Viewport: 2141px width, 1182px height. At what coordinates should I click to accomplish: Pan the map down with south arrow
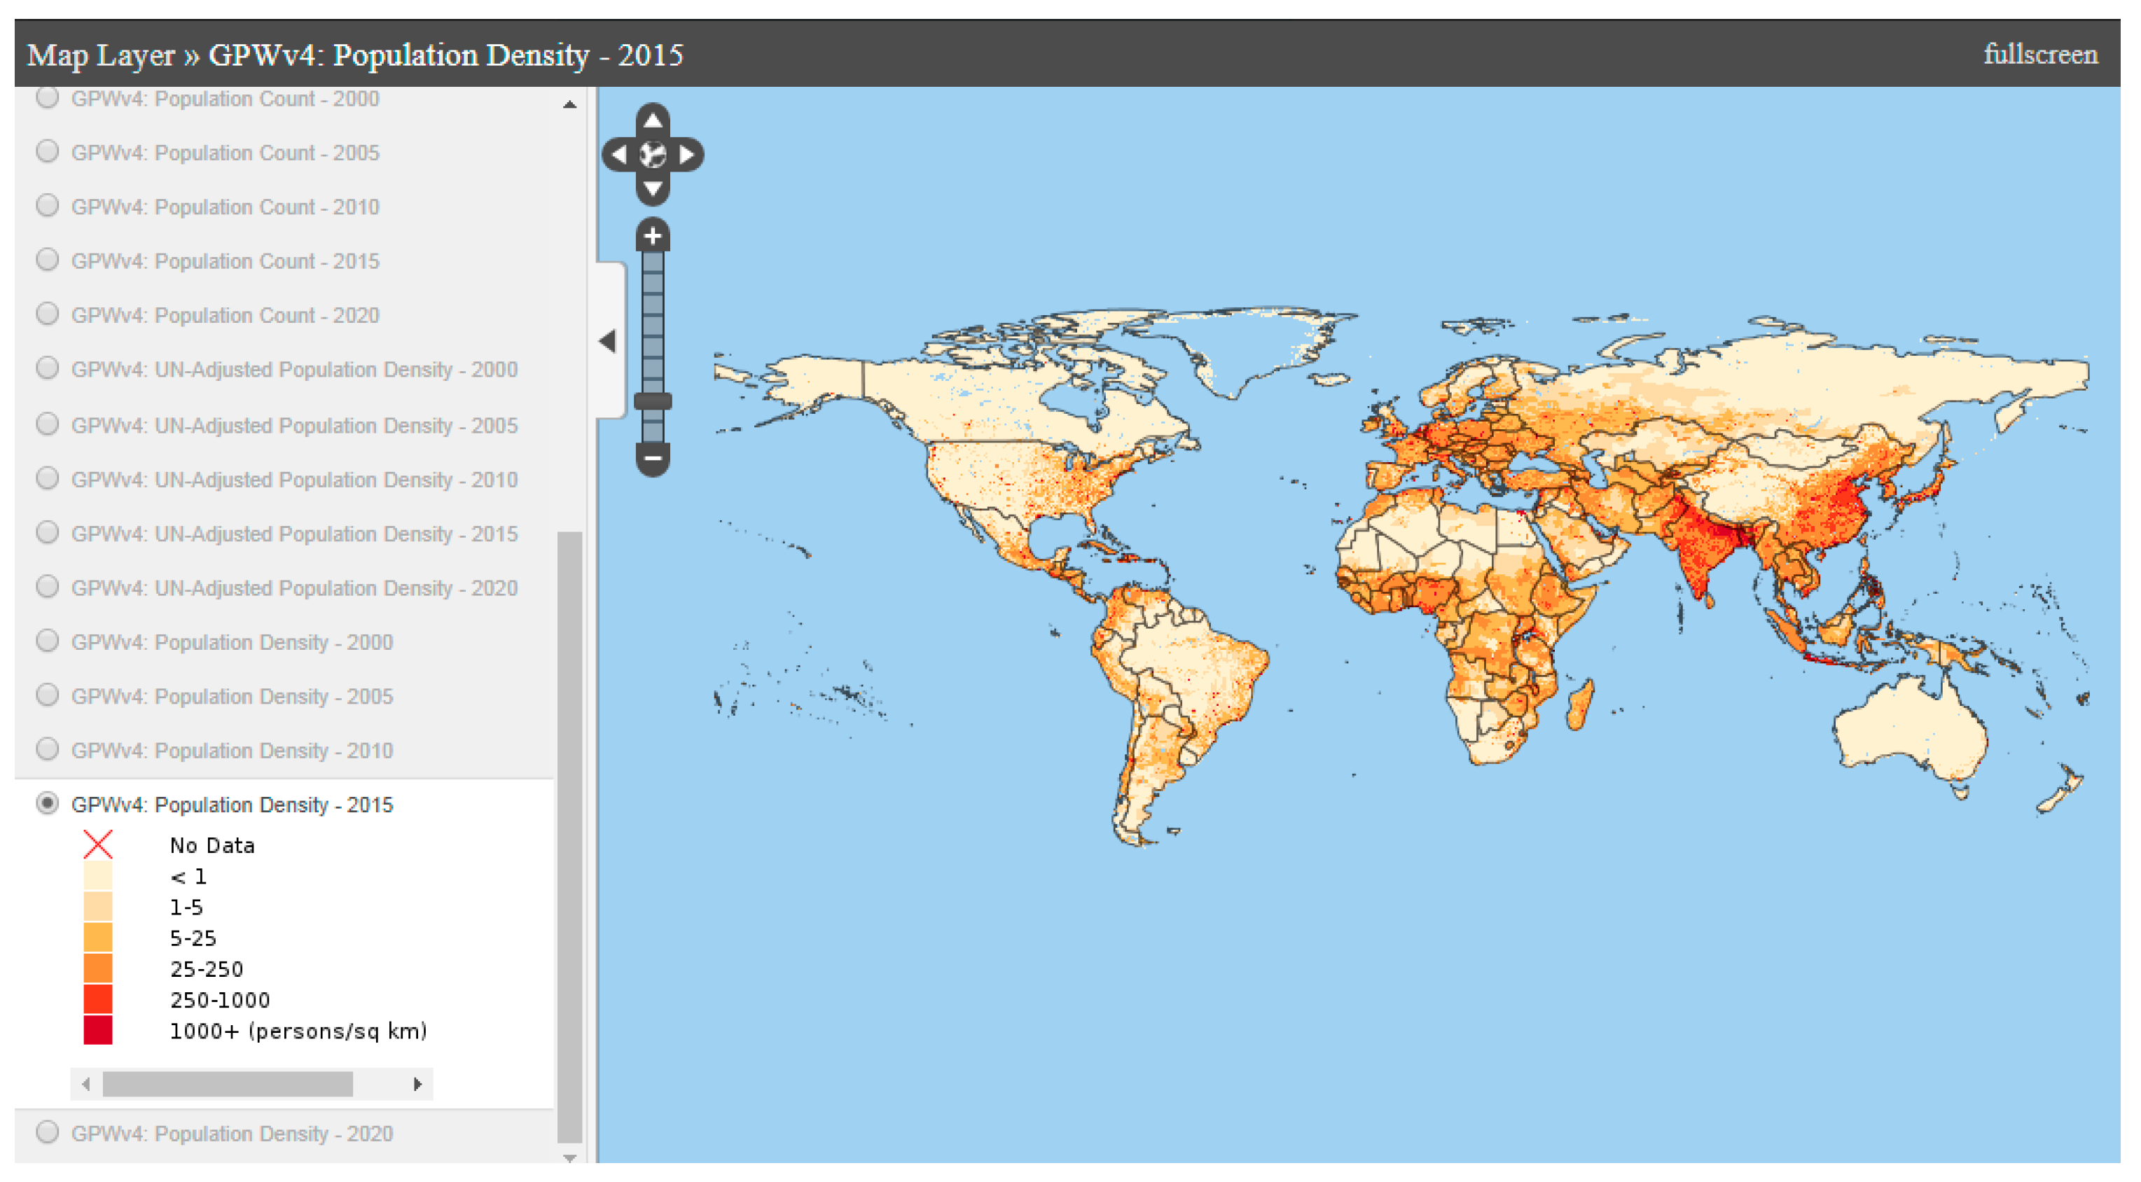tap(653, 190)
